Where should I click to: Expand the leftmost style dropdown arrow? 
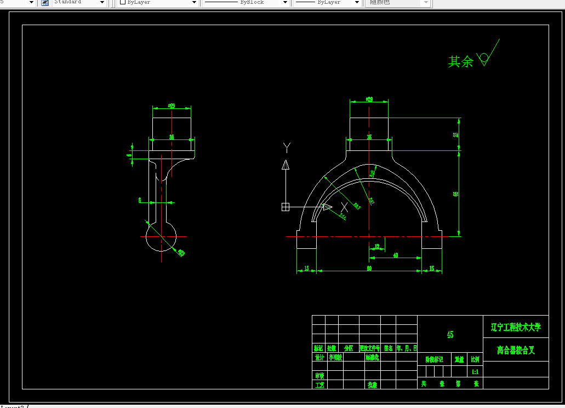tap(31, 3)
